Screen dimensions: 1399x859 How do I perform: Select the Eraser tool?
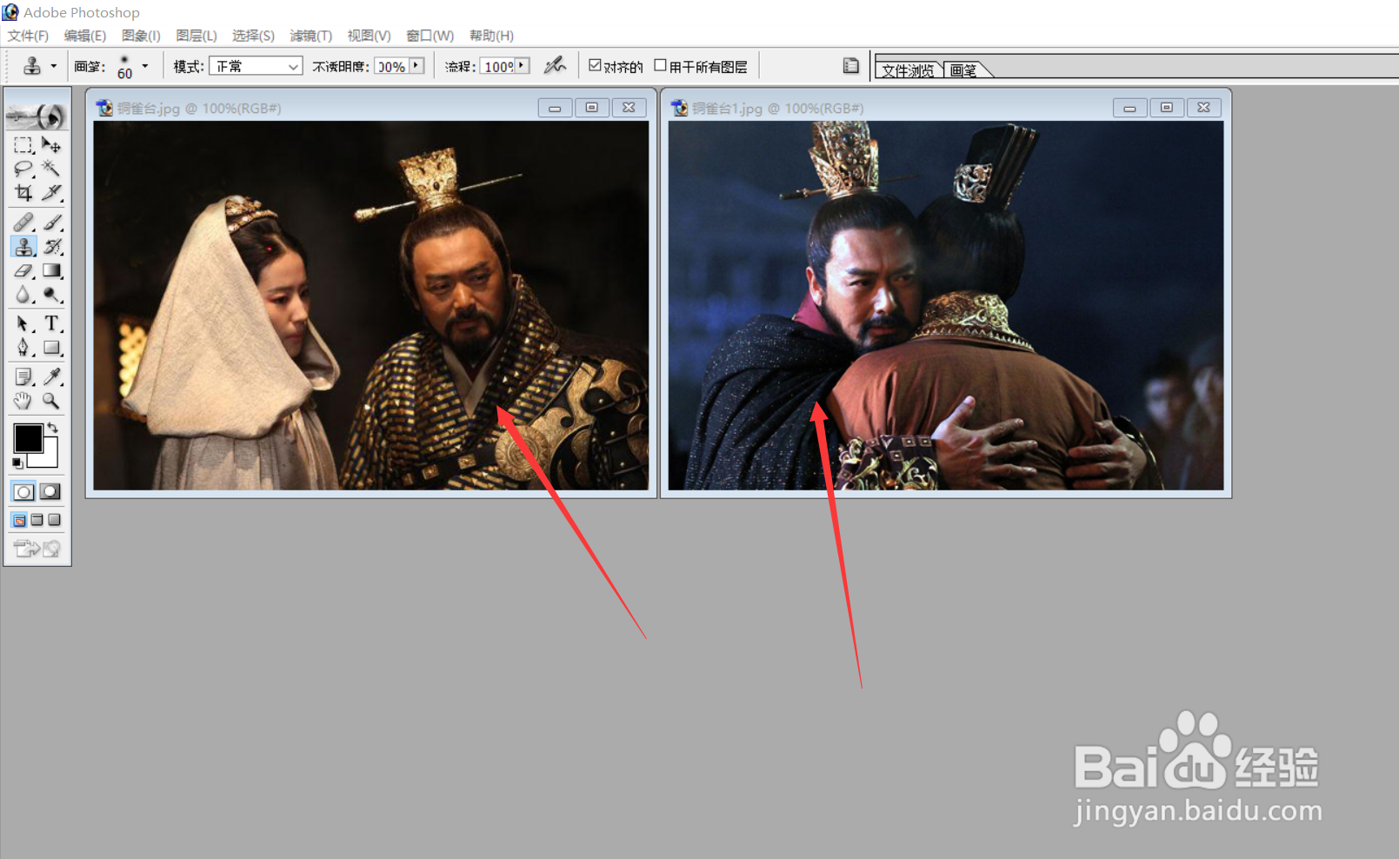23,270
